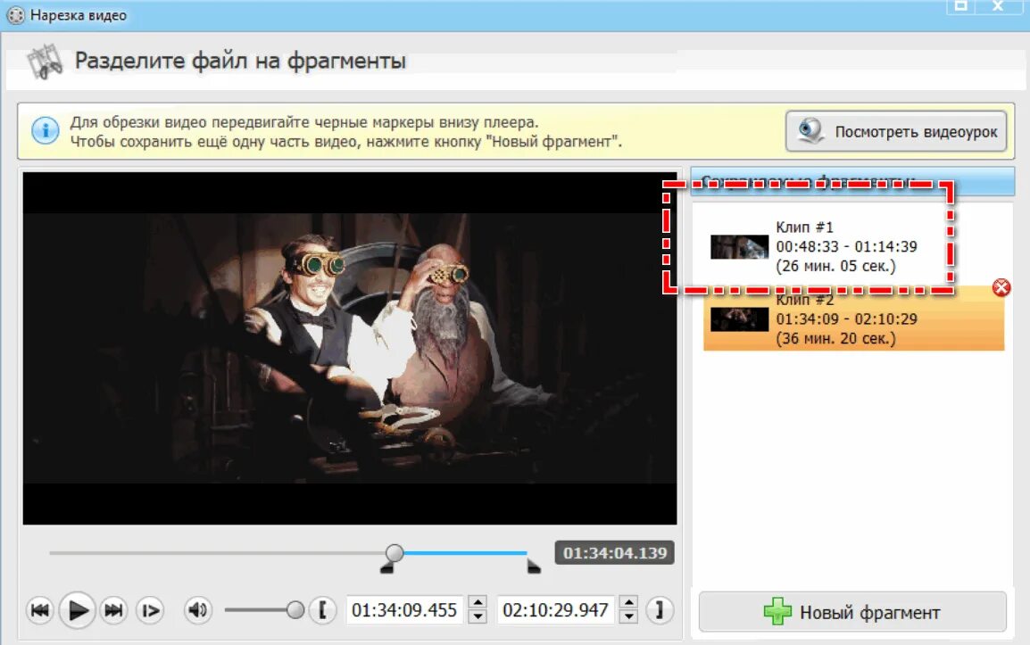The image size is (1030, 645).
Task: Click the current time display 01:34:04.139
Action: [x=614, y=553]
